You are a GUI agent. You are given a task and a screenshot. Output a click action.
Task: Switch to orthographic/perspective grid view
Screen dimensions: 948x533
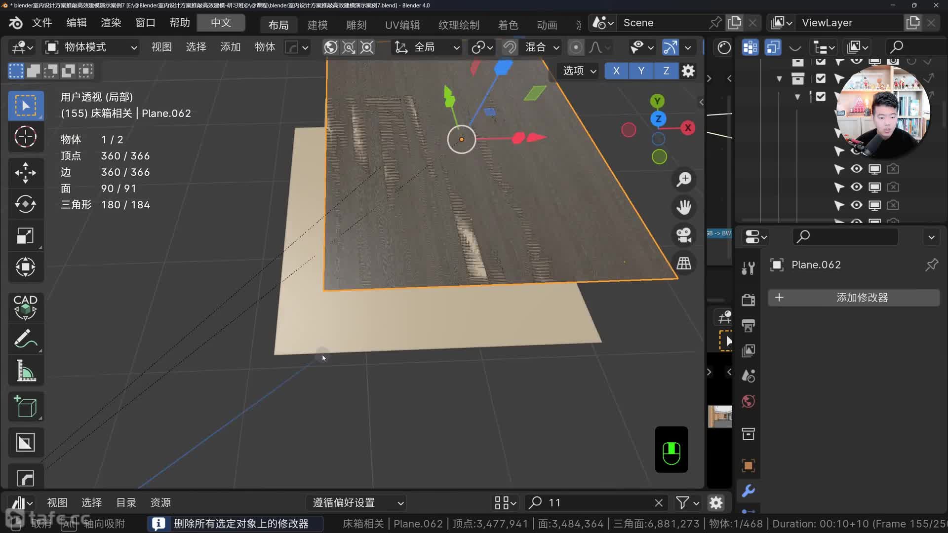click(684, 263)
